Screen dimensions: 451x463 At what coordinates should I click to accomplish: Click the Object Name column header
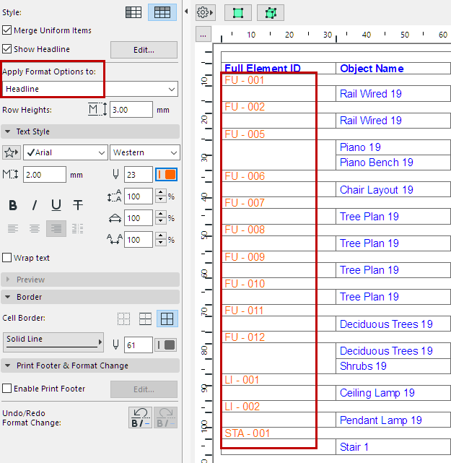tap(372, 69)
